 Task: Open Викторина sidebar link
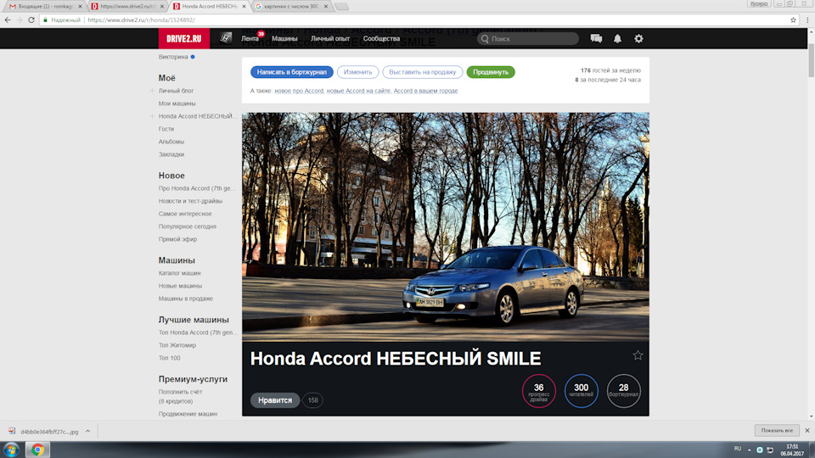173,57
